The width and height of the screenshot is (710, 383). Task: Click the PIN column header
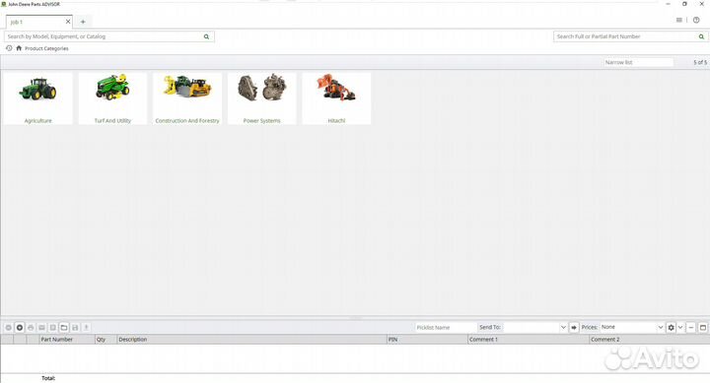coord(427,339)
